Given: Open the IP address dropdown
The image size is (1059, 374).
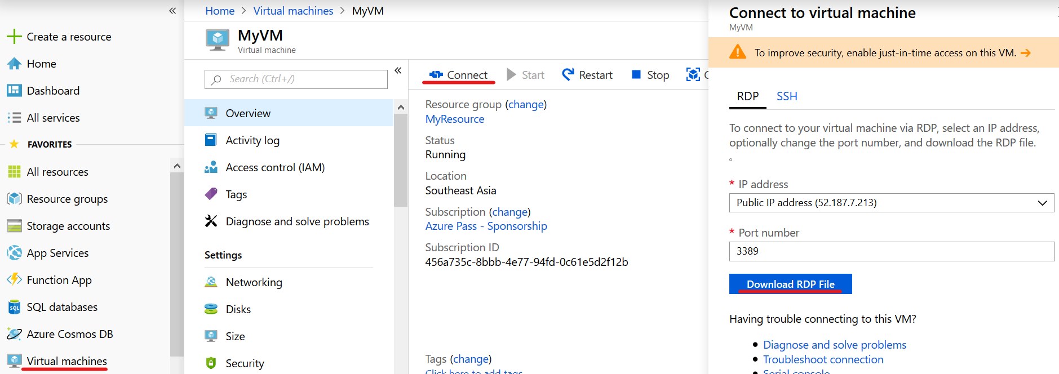Looking at the screenshot, I should point(892,203).
